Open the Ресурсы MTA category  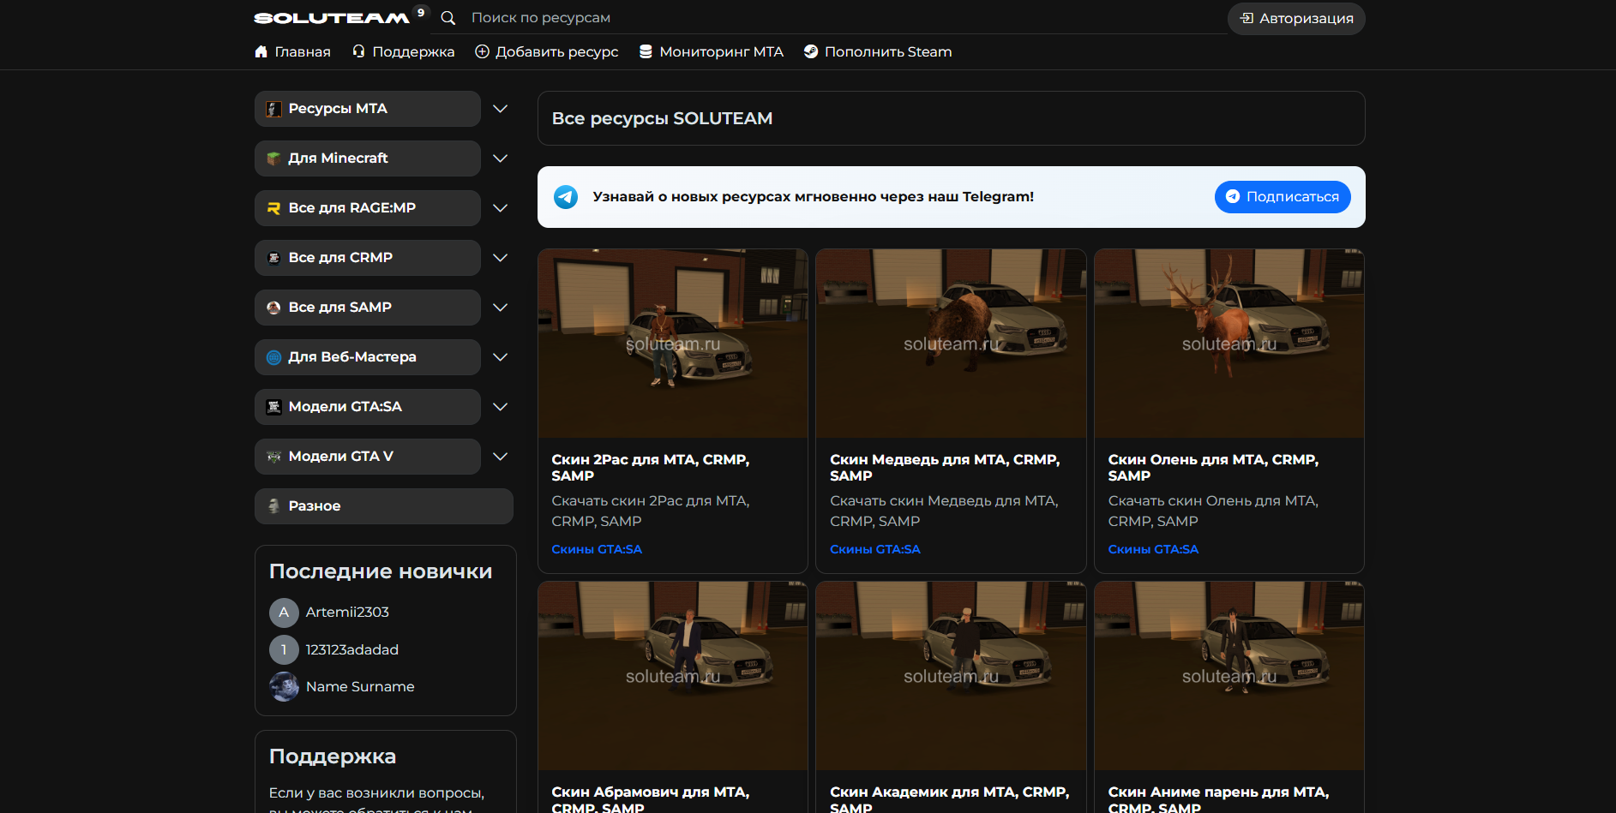tap(368, 109)
